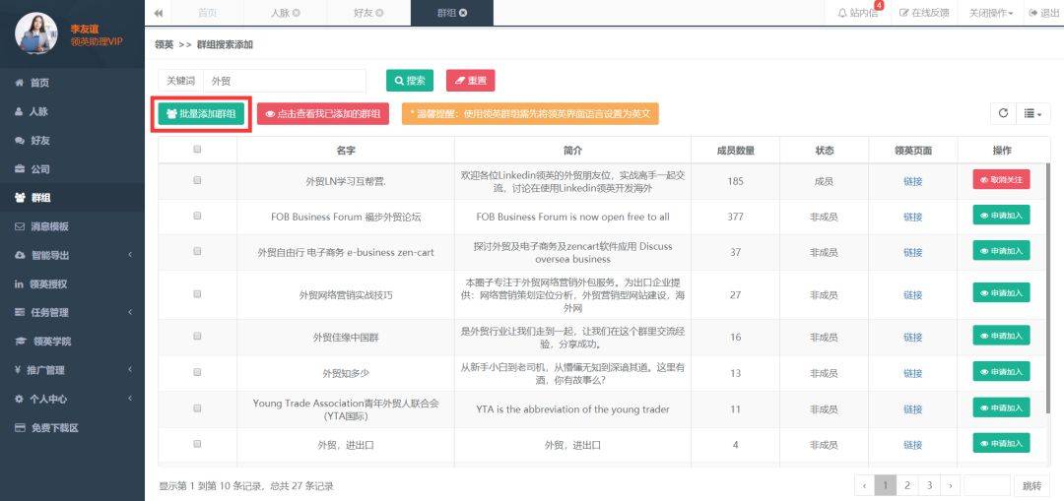Click 申请加入 for 外贸佳缘中国群
Screen dimensions: 1064x501
coord(1001,336)
